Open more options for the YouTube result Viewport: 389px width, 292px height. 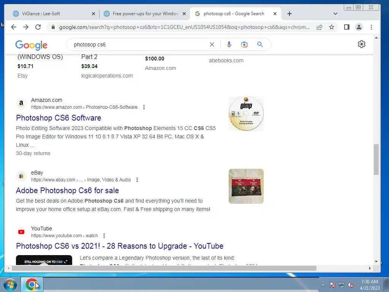tap(104, 236)
